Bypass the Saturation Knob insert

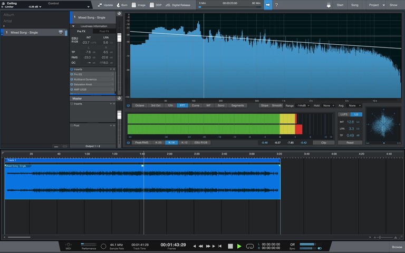pyautogui.click(x=72, y=84)
